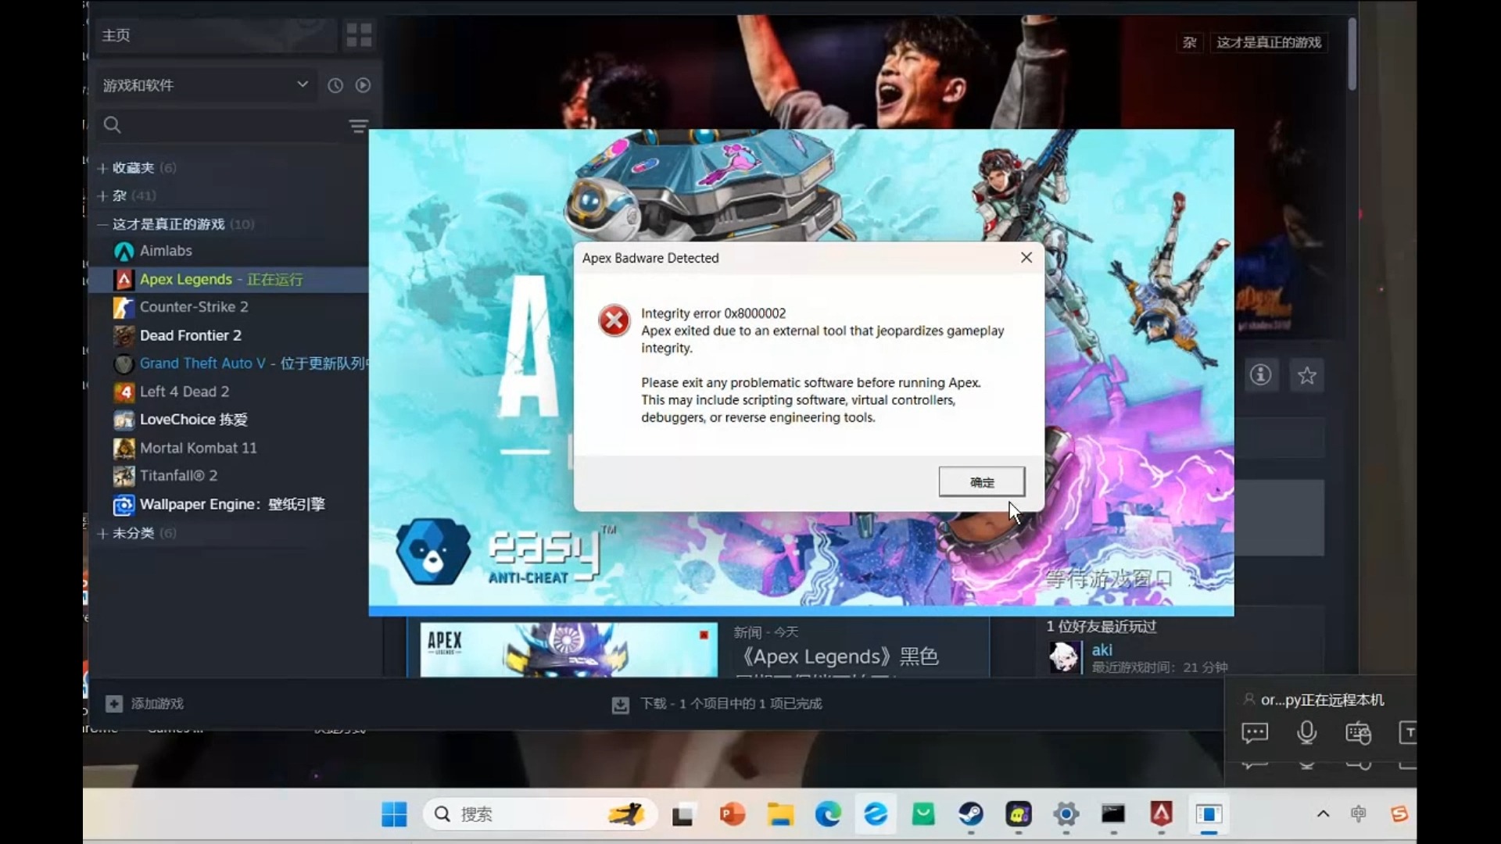The image size is (1501, 844).
Task: Click the Wallpaper Engine game icon
Action: point(124,505)
